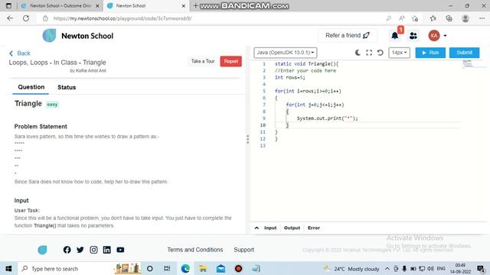Run the code

point(430,53)
